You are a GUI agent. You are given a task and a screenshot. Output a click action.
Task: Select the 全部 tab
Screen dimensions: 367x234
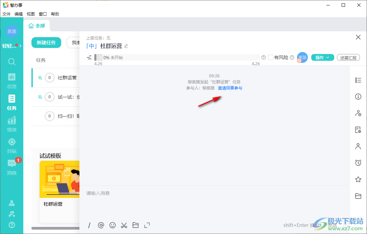(x=37, y=26)
